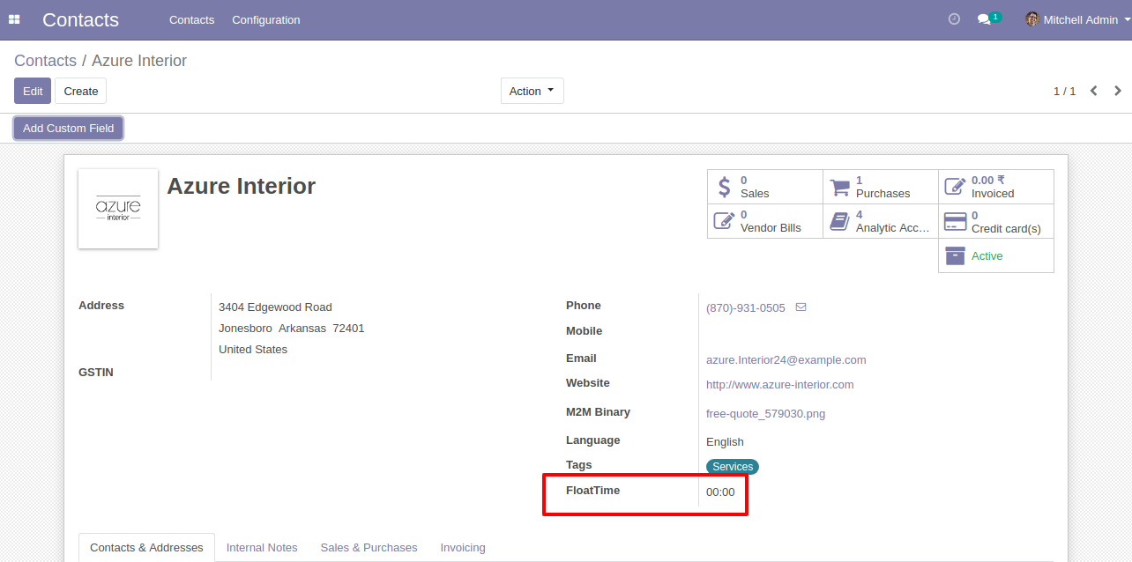Click the 0.00 Invoiced stat button
Screen dimensions: 1132x562
coord(996,187)
